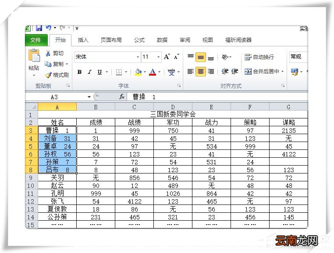Toggle left text alignment

pos(190,71)
